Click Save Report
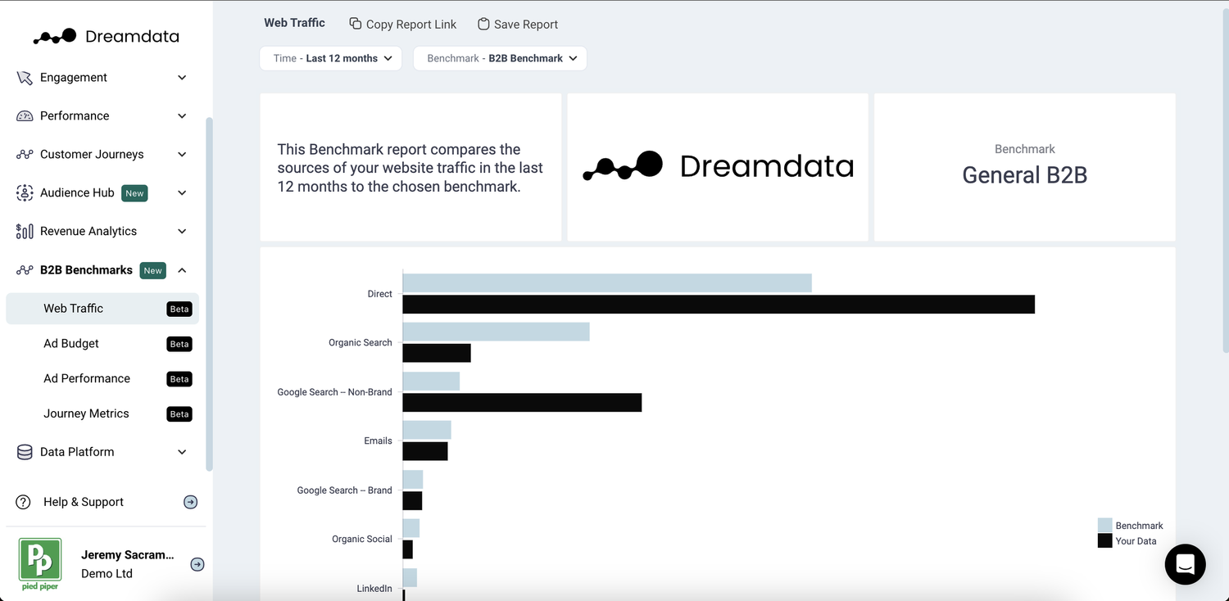Screen dimensions: 1229x601 [517, 24]
